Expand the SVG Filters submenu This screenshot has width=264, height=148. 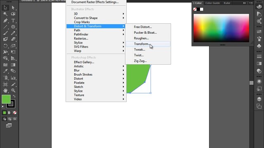(x=96, y=46)
